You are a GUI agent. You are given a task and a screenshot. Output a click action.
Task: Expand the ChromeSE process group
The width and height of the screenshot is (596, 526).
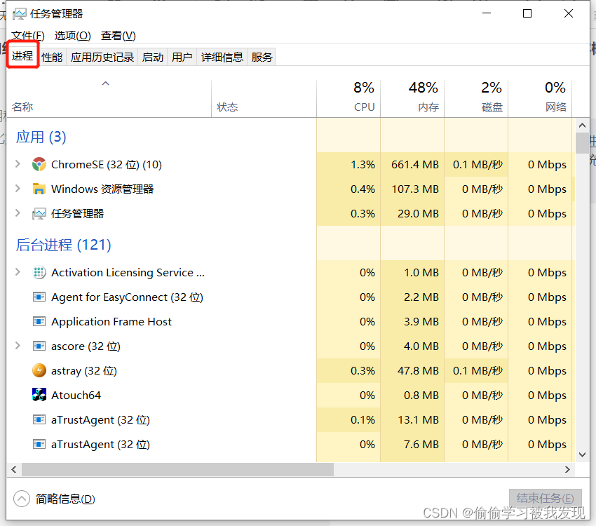[x=18, y=164]
